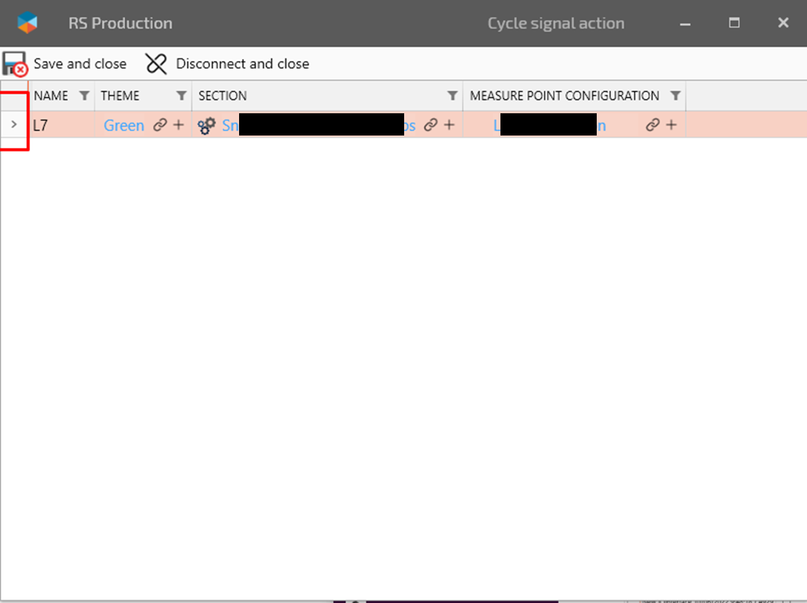This screenshot has width=807, height=603.
Task: Open the SECTION column filter
Action: (452, 96)
